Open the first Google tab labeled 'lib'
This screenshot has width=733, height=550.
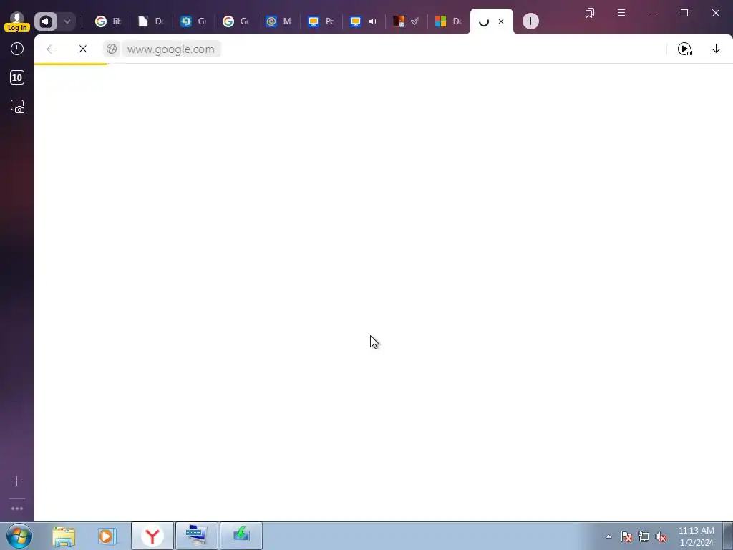click(x=108, y=21)
